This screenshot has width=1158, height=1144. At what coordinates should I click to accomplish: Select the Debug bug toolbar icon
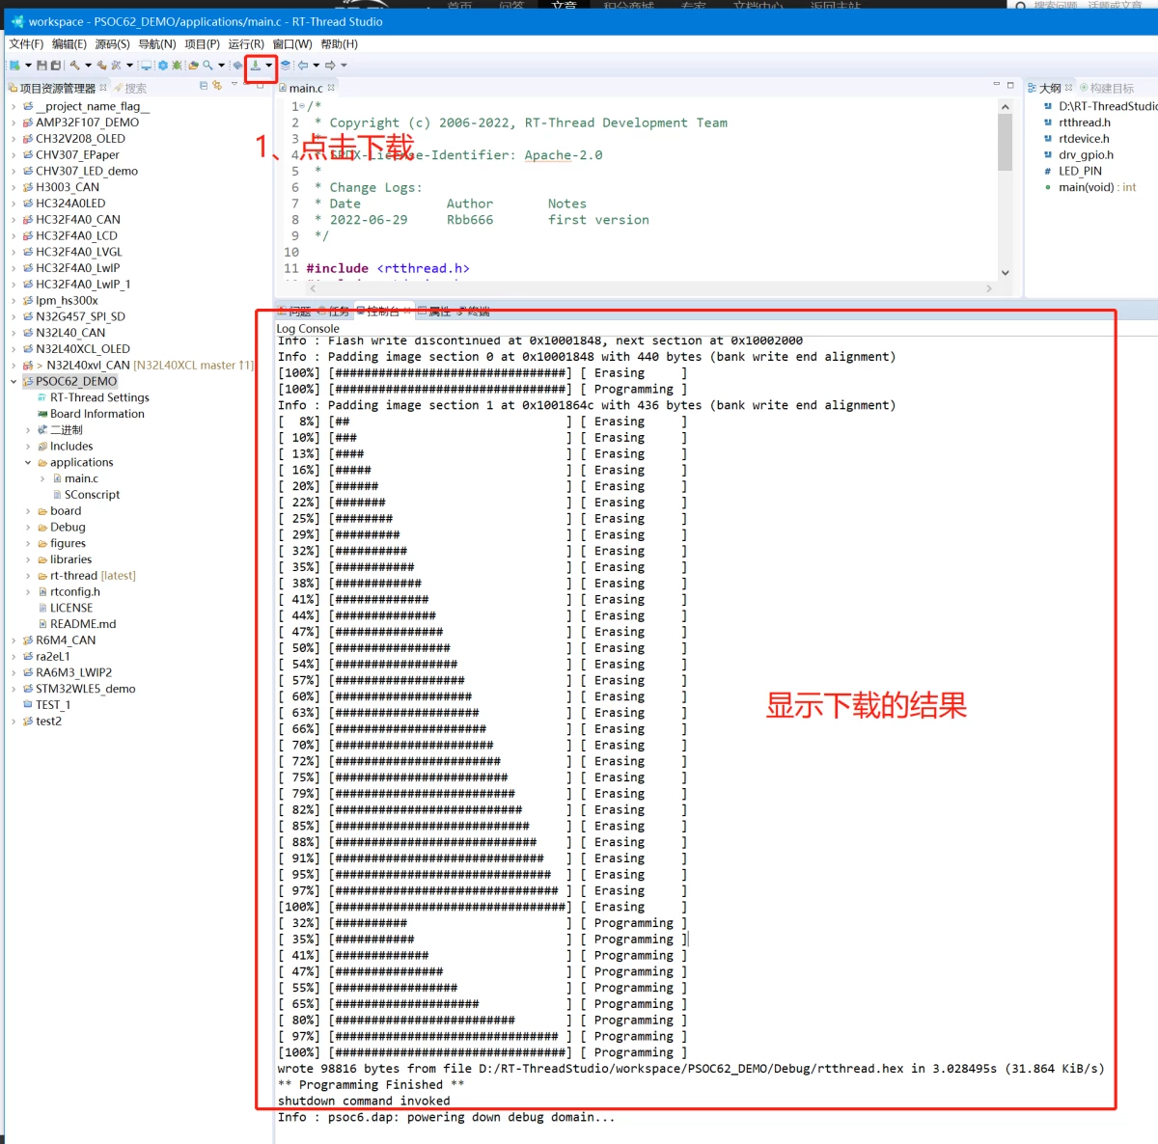pyautogui.click(x=178, y=65)
